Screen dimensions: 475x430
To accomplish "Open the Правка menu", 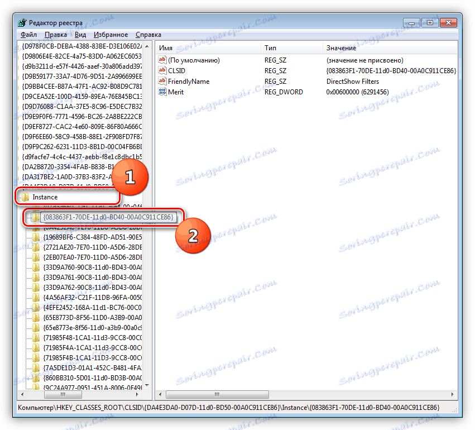I will 56,35.
